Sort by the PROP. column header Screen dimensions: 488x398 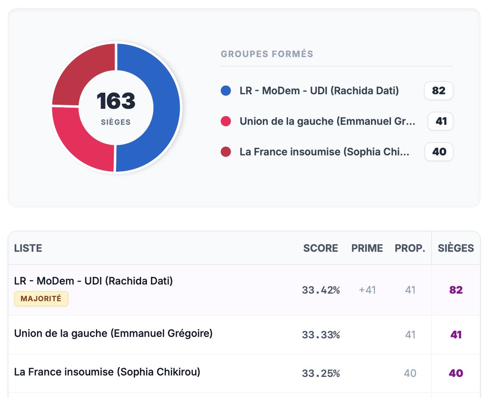[410, 248]
